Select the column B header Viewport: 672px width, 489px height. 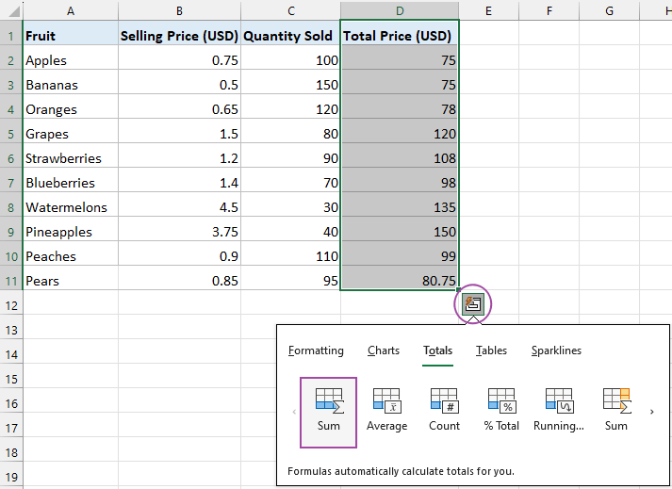point(178,10)
